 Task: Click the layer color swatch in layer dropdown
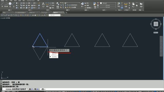[x=65, y=3]
